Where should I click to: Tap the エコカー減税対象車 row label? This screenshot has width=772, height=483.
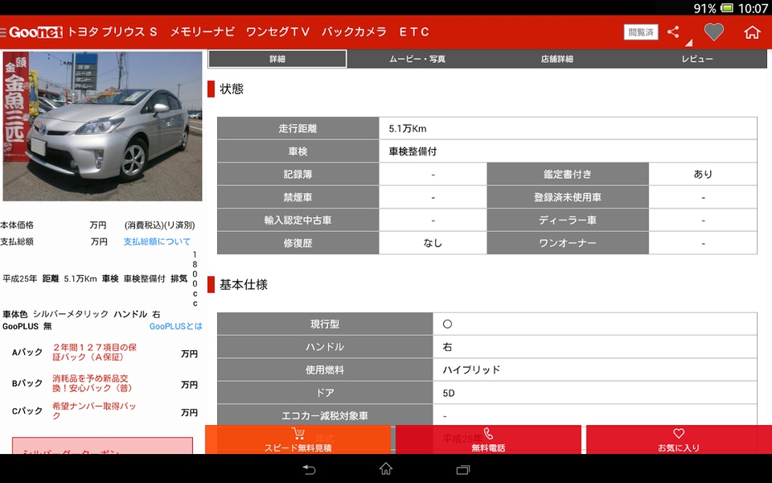(x=325, y=415)
